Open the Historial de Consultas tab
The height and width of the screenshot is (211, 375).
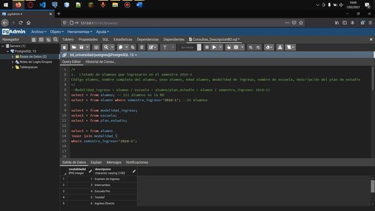(x=101, y=62)
